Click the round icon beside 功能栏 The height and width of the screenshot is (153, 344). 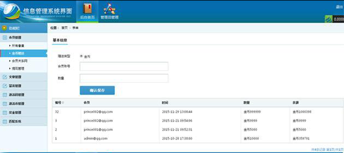tap(4, 28)
